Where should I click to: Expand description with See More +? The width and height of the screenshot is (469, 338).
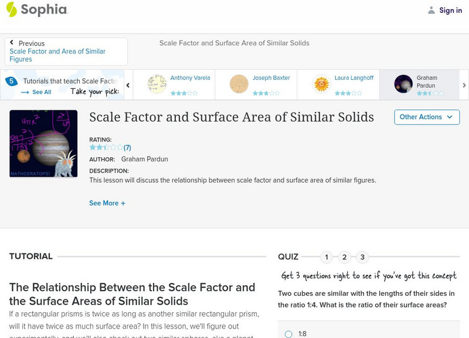click(107, 203)
